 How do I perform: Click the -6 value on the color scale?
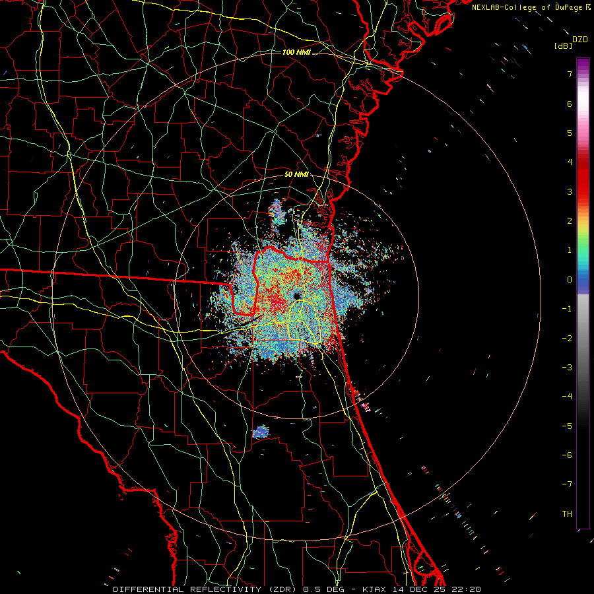(567, 455)
